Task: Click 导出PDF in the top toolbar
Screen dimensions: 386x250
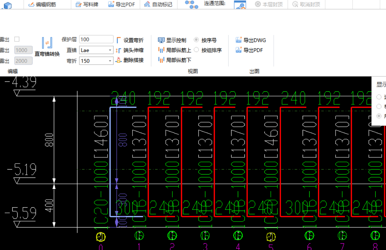Action: point(122,4)
